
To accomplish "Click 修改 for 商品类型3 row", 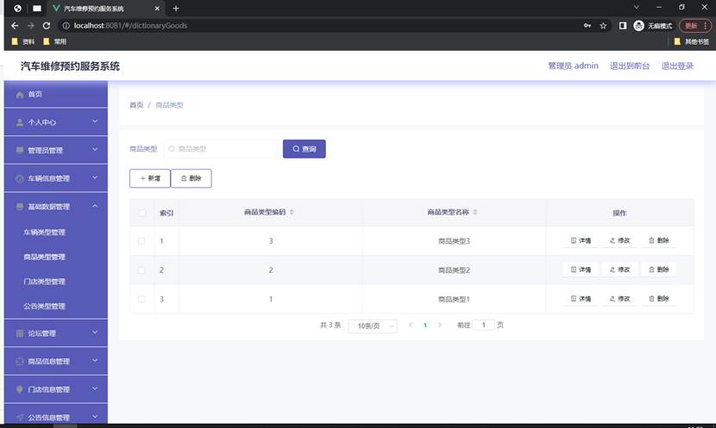I will [619, 240].
